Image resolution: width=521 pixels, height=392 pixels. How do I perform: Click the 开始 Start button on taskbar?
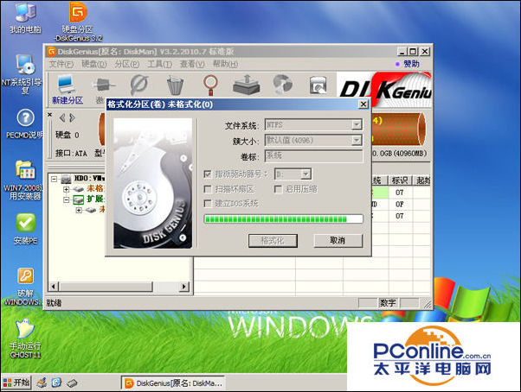coord(16,382)
